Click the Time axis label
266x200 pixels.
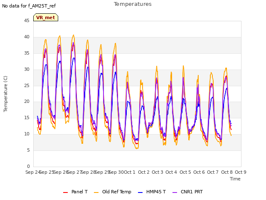coord(235,179)
